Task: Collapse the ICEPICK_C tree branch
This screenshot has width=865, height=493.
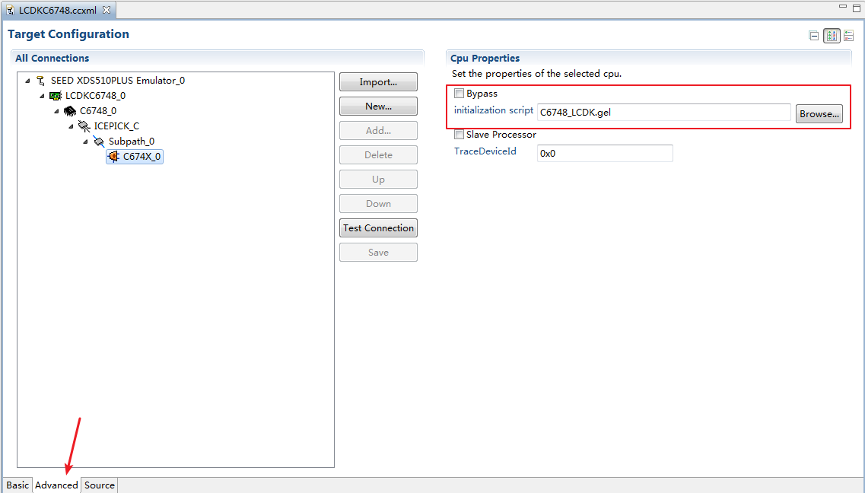Action: click(70, 126)
